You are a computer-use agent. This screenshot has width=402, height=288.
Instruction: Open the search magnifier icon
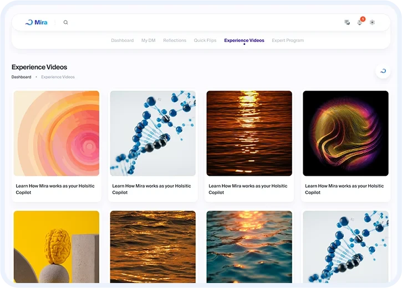coord(65,23)
